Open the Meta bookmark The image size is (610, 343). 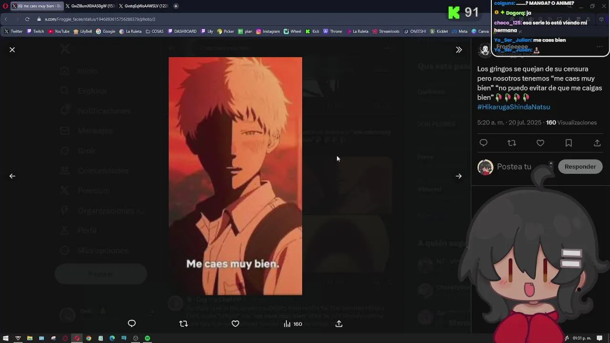(x=459, y=31)
